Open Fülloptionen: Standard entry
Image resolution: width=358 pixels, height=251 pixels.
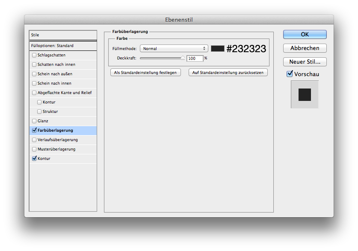point(63,46)
